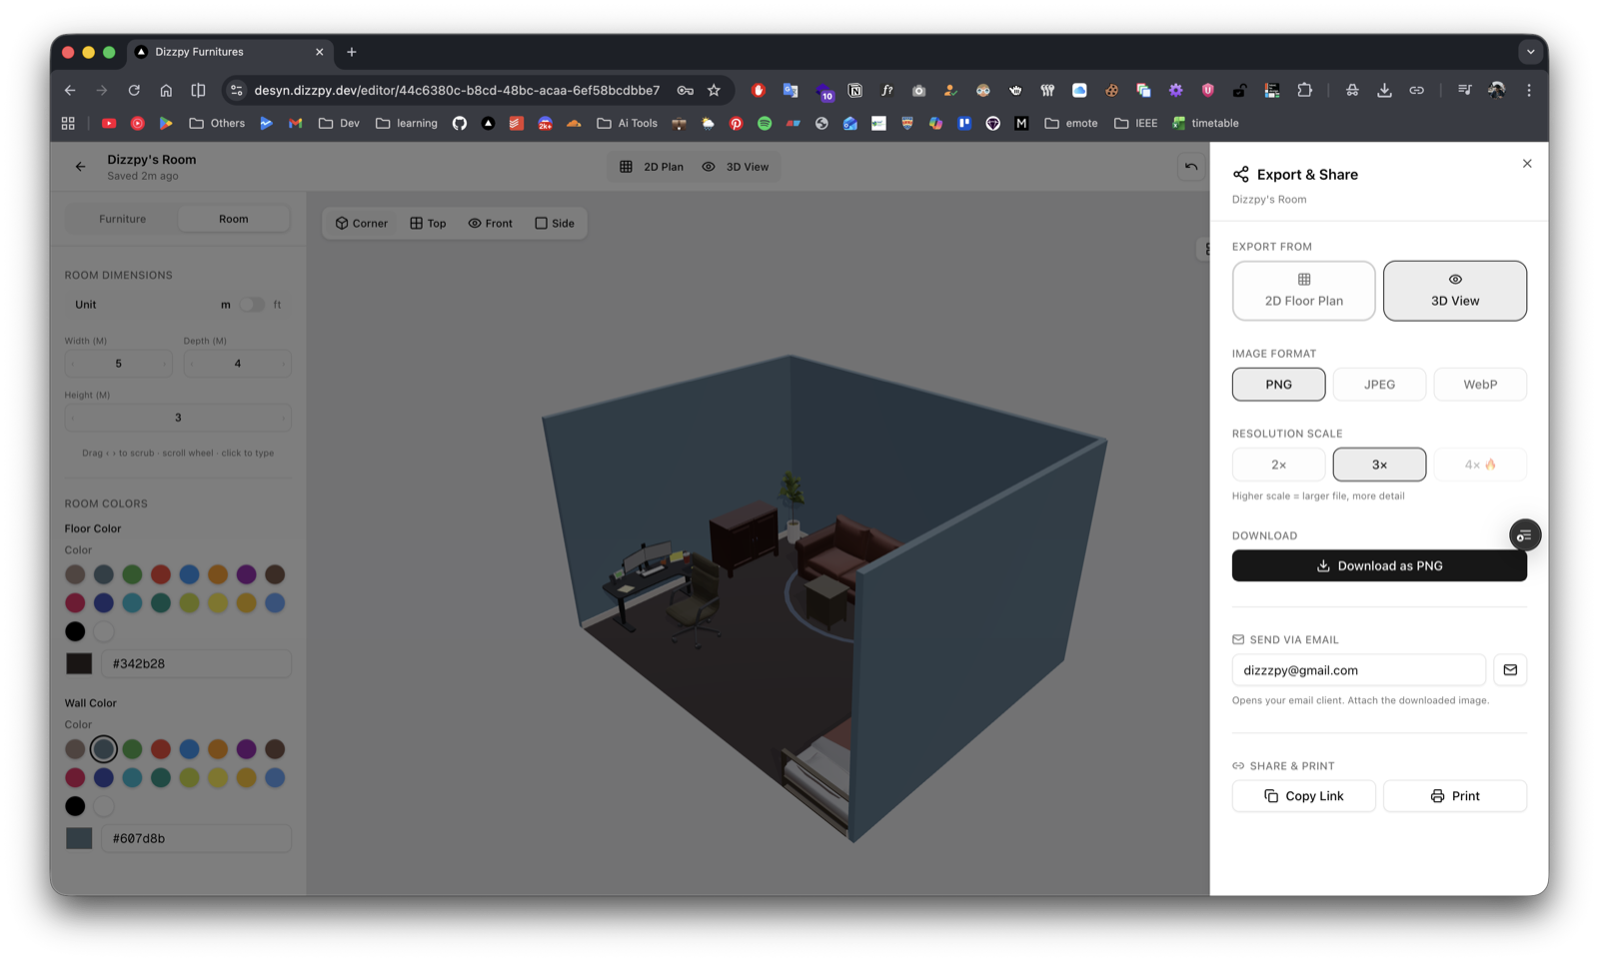Screen dimensions: 1599x962
Task: Set resolution scale to 4×
Action: click(1480, 465)
